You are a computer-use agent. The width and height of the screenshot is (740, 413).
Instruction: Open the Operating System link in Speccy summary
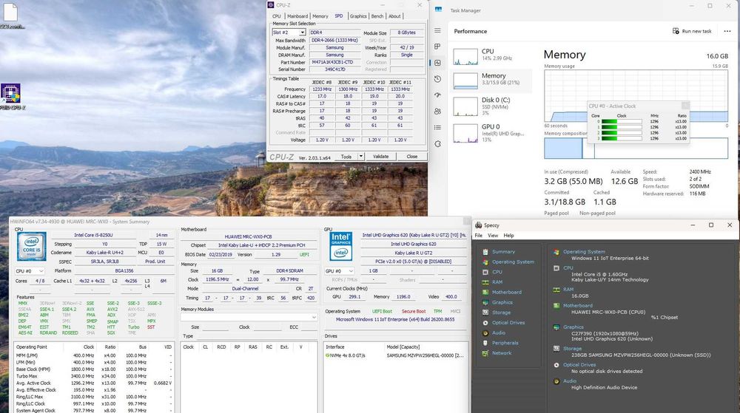point(584,252)
